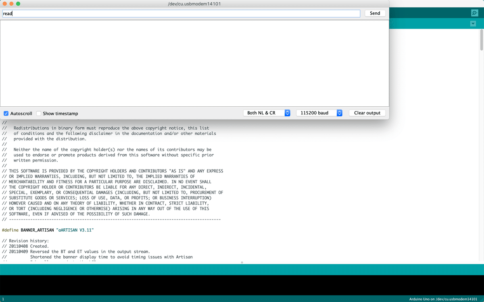Image resolution: width=484 pixels, height=302 pixels.
Task: Open the 115200 baud rate dropdown
Action: (319, 113)
